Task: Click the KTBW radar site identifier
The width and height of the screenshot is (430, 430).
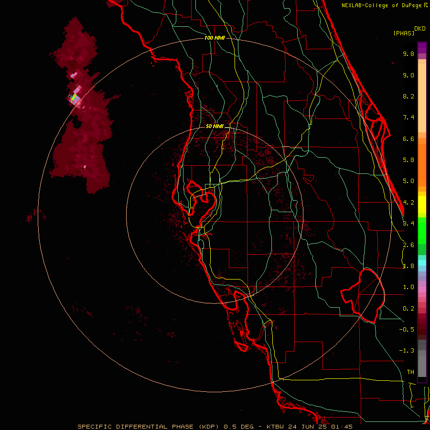Action: [x=275, y=427]
